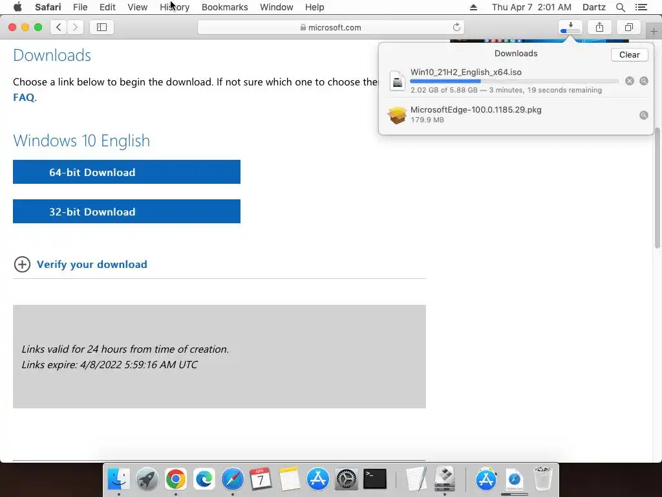Image resolution: width=662 pixels, height=497 pixels.
Task: Open Boot Camp Assistant in the Dock
Action: (x=445, y=479)
